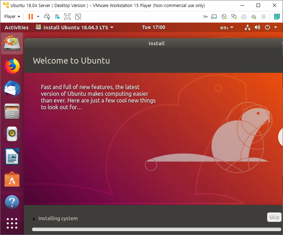Click the hard disk device icon
Image resolution: width=283 pixels, height=235 pixels.
click(214, 17)
